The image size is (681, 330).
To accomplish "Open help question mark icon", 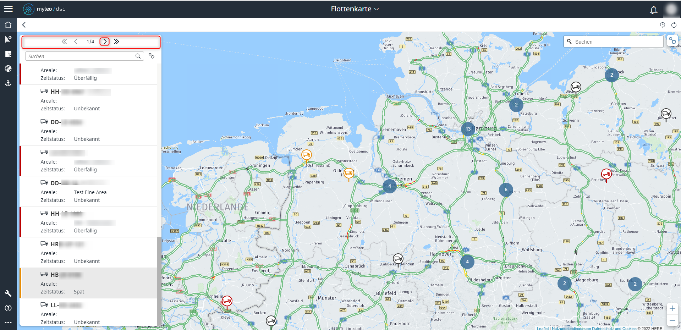I will click(8, 308).
